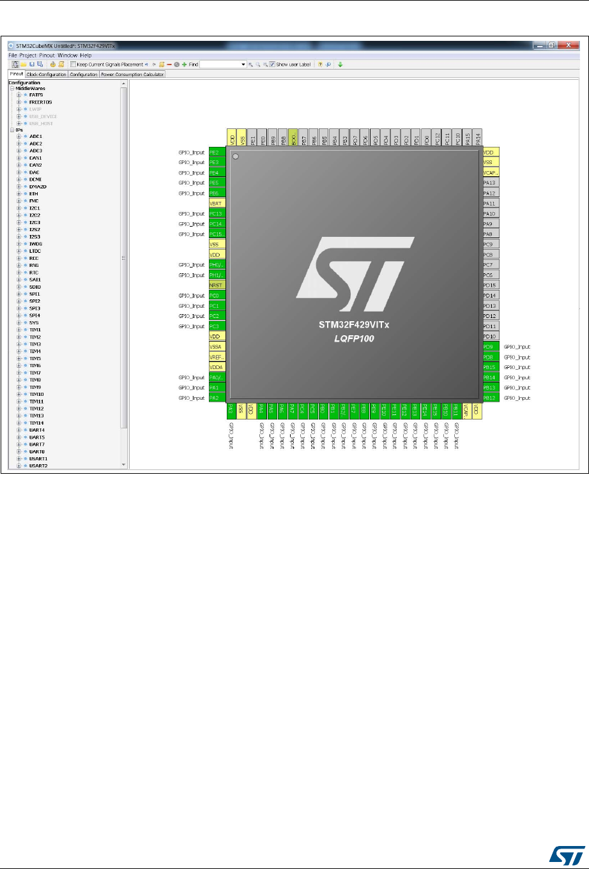Viewport: 589px width, 869px height.
Task: Expand the USART1 node
Action: (x=19, y=458)
